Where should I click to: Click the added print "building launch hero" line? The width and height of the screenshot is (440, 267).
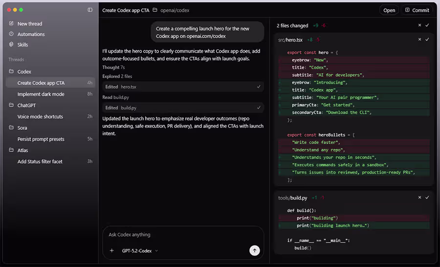[354, 225]
